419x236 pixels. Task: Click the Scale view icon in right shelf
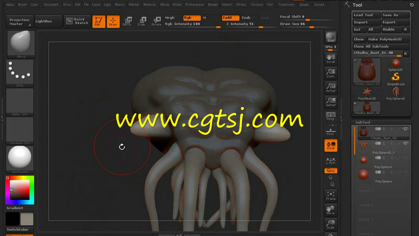(330, 224)
